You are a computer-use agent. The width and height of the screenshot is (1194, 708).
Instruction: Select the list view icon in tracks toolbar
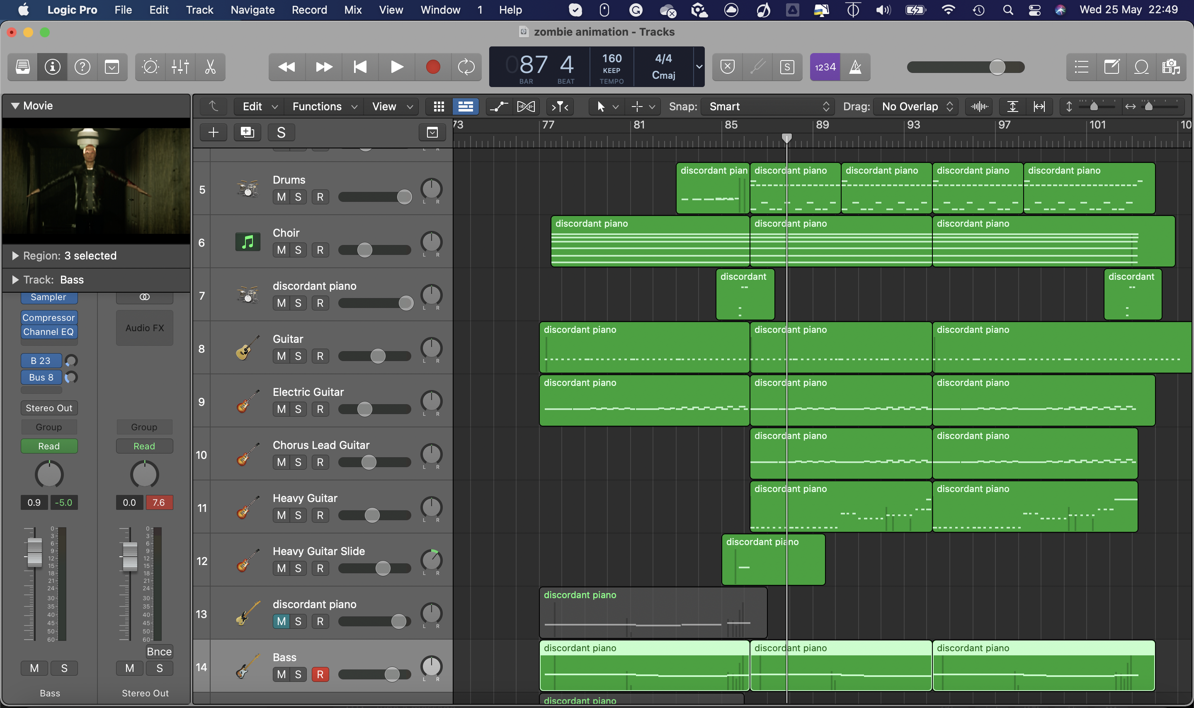(x=466, y=107)
